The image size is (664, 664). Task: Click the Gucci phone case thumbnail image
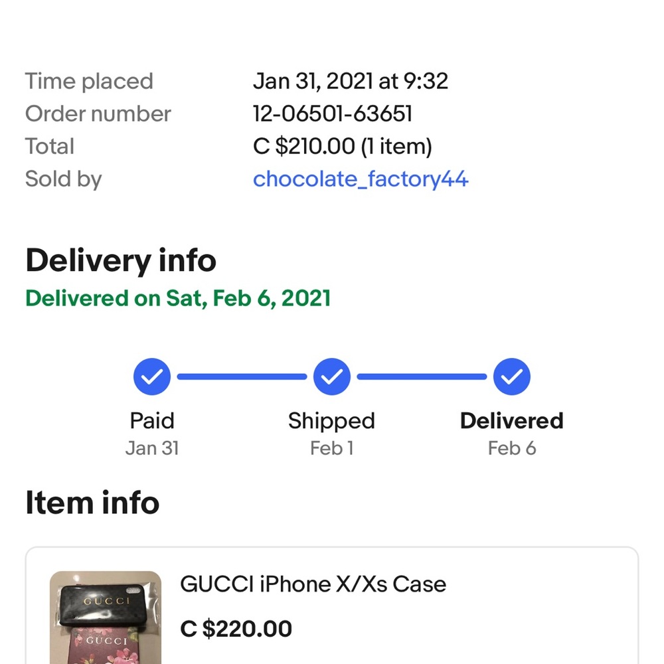pos(106,618)
